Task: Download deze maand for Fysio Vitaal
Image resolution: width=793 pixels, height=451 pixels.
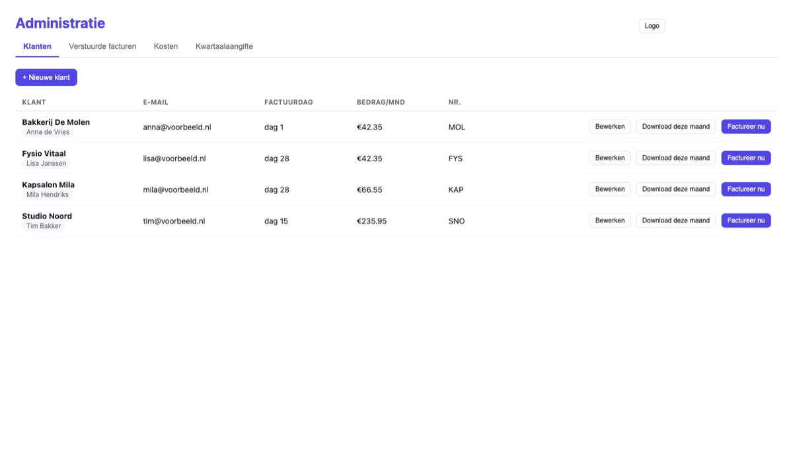Action: pos(675,158)
